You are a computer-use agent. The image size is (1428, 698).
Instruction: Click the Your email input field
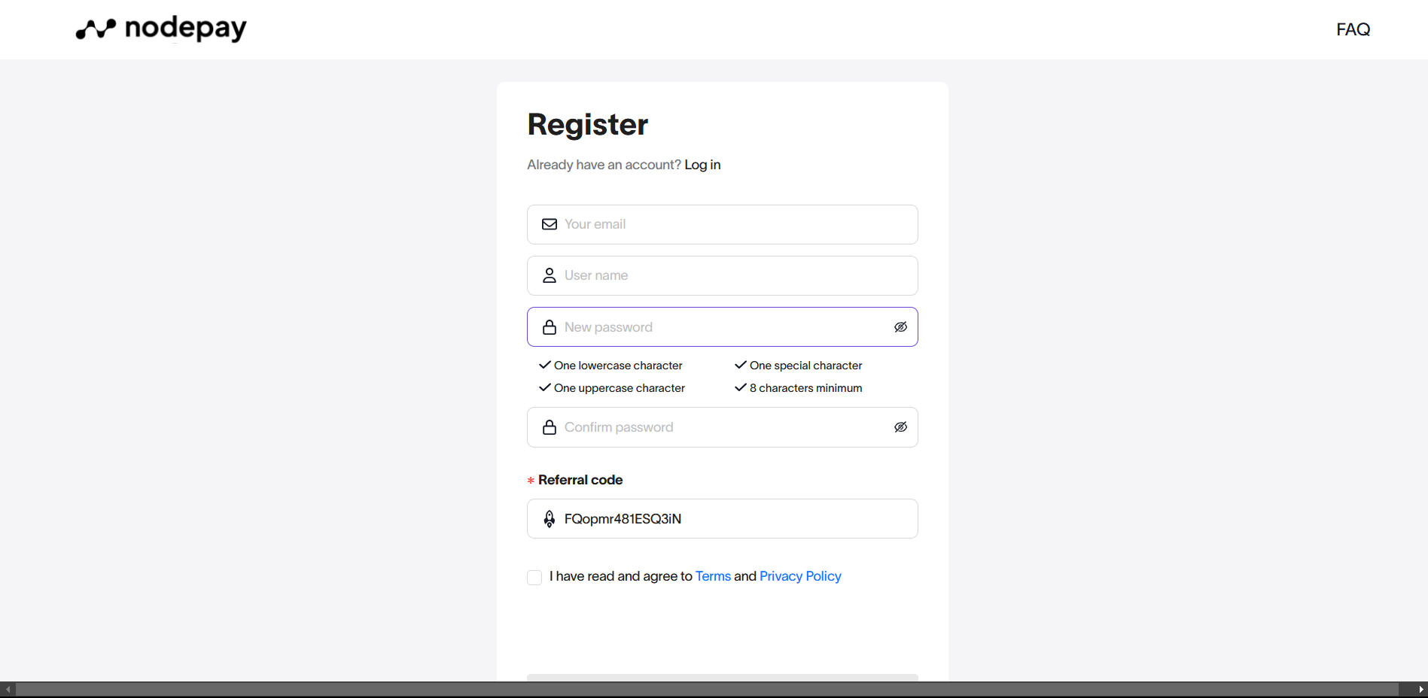pos(722,224)
